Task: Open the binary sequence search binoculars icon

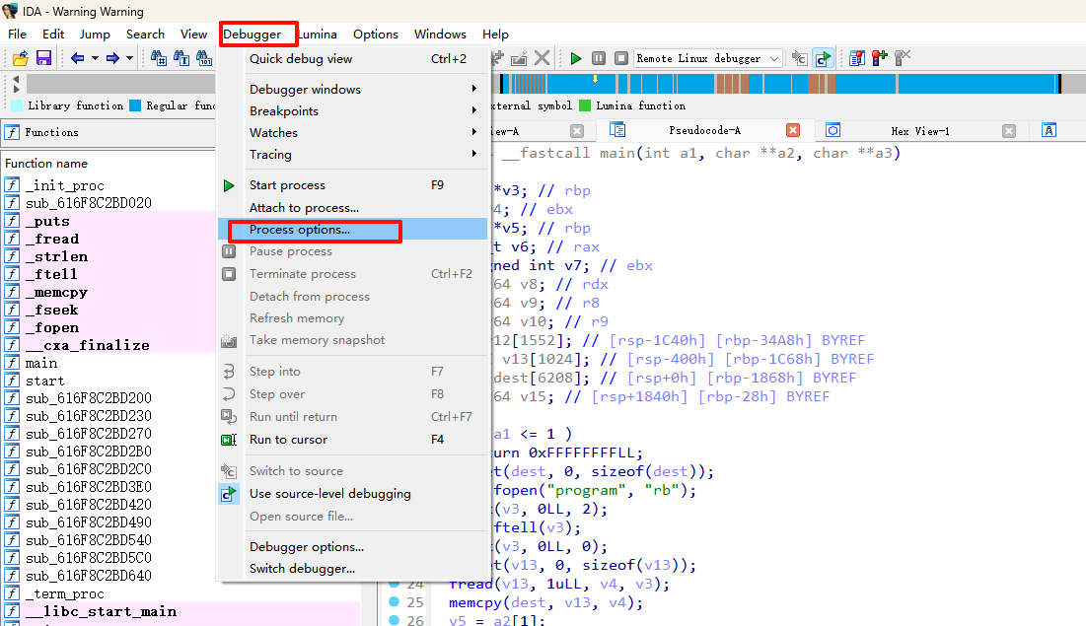Action: tap(204, 59)
